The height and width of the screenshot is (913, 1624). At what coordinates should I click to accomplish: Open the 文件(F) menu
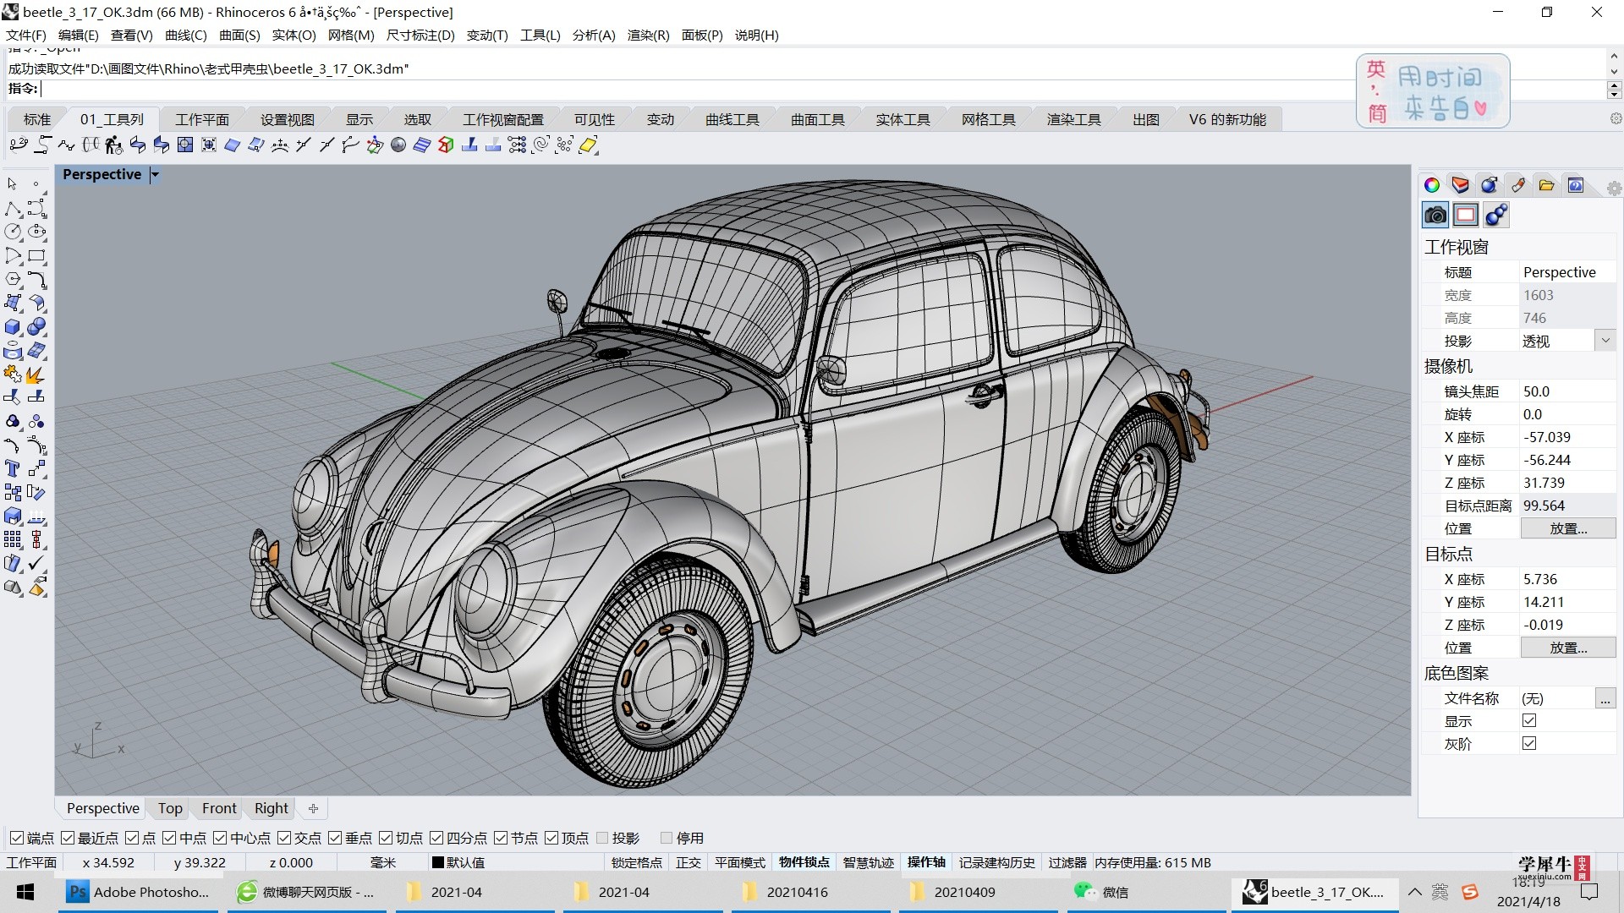(x=26, y=35)
